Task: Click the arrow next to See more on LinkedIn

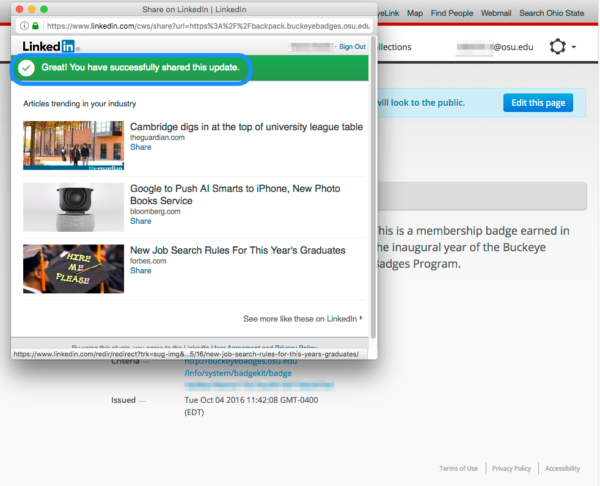Action: pyautogui.click(x=361, y=318)
